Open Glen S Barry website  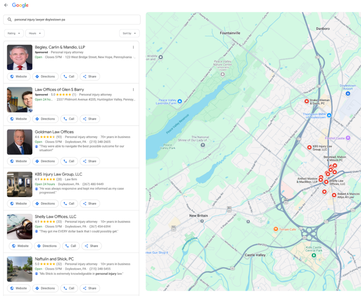click(x=19, y=119)
